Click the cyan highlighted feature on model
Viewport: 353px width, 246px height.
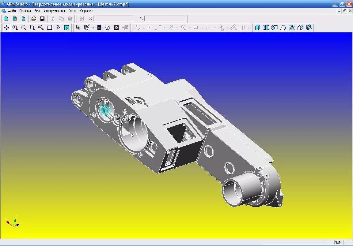[104, 110]
